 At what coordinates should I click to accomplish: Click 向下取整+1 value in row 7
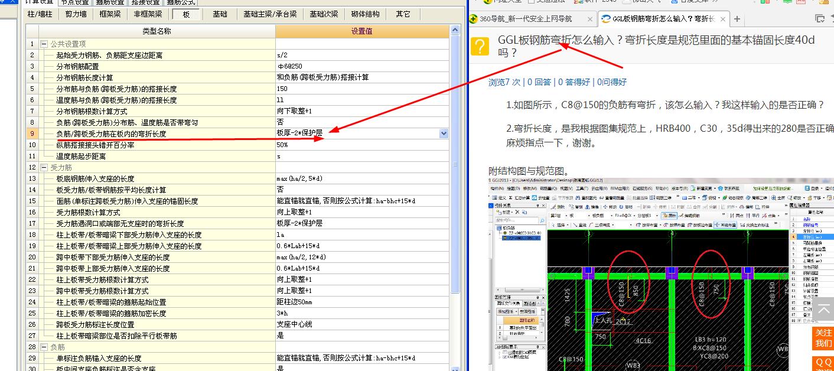tap(362, 111)
